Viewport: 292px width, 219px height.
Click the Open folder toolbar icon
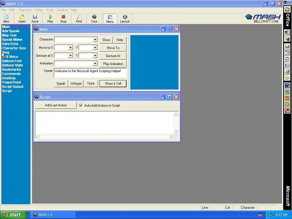point(22,19)
